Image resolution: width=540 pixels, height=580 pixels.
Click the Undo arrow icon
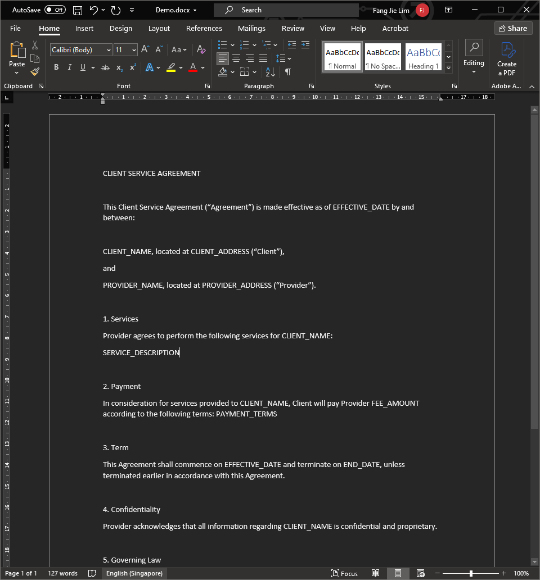(x=93, y=10)
